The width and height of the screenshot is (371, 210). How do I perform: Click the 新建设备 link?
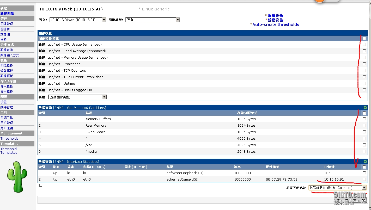[x=275, y=20]
